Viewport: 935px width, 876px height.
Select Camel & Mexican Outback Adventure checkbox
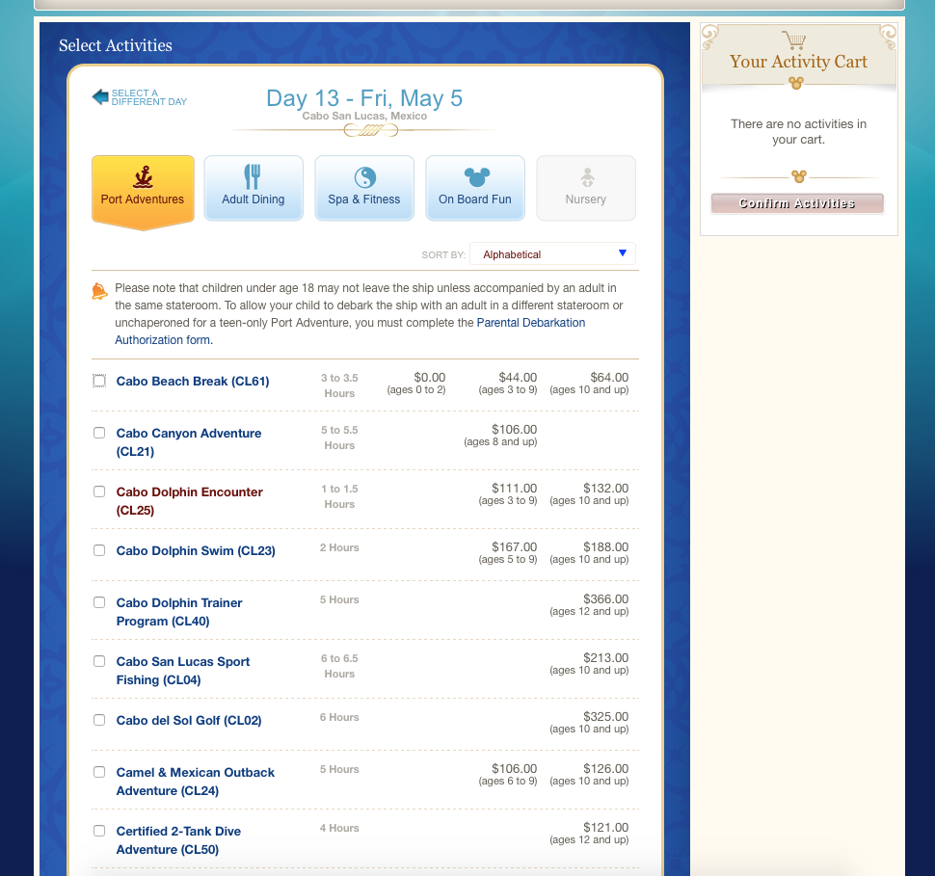tap(99, 772)
